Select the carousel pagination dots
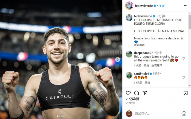 pos(61,116)
